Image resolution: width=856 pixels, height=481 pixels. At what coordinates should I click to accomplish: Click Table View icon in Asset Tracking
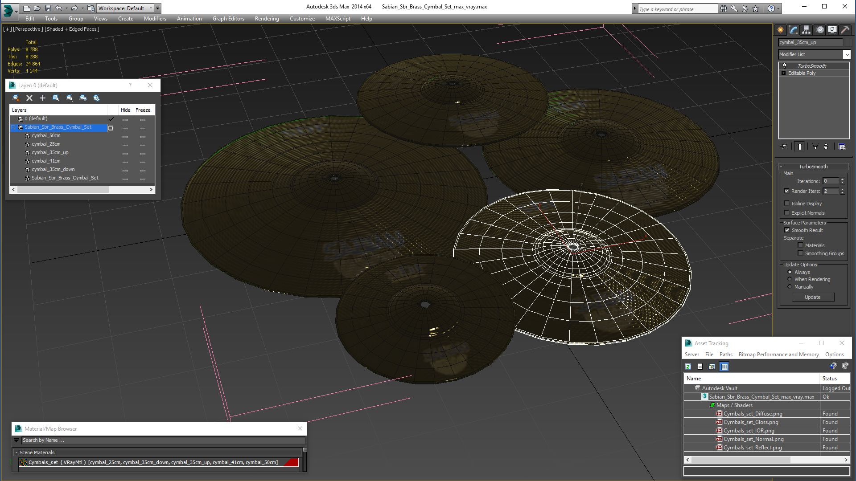[724, 367]
